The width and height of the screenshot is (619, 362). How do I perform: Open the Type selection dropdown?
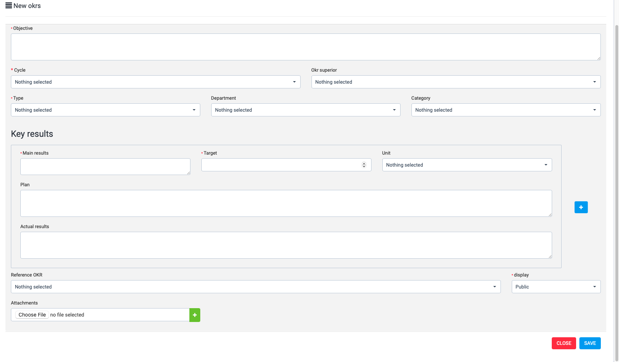(x=105, y=110)
